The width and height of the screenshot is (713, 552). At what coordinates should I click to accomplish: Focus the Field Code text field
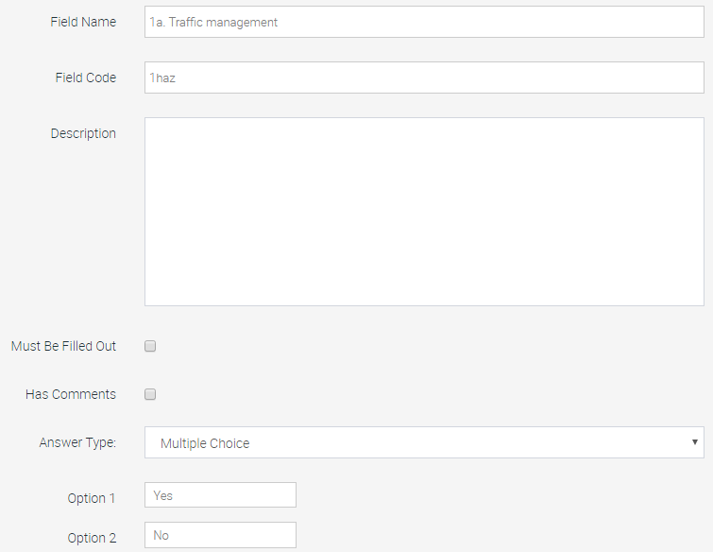tap(424, 78)
